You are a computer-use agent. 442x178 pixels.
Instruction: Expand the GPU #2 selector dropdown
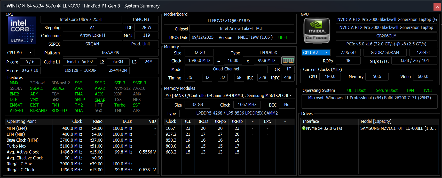pos(326,53)
